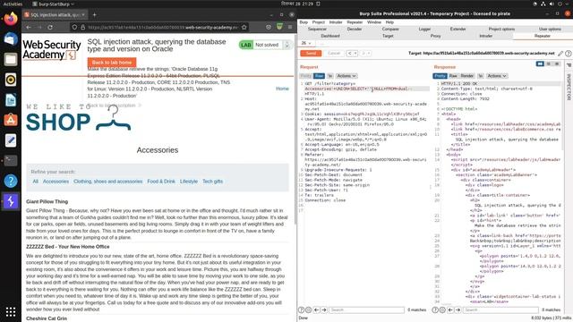Click the padlock site info icon
This screenshot has height=322, width=573.
pyautogui.click(x=82, y=28)
